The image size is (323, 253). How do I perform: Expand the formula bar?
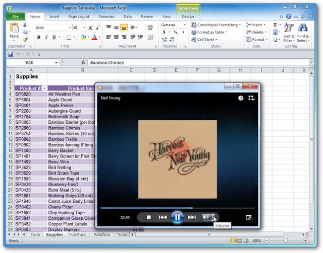tap(311, 62)
